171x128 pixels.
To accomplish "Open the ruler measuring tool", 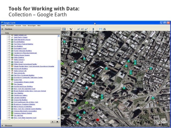I will [x=93, y=29].
